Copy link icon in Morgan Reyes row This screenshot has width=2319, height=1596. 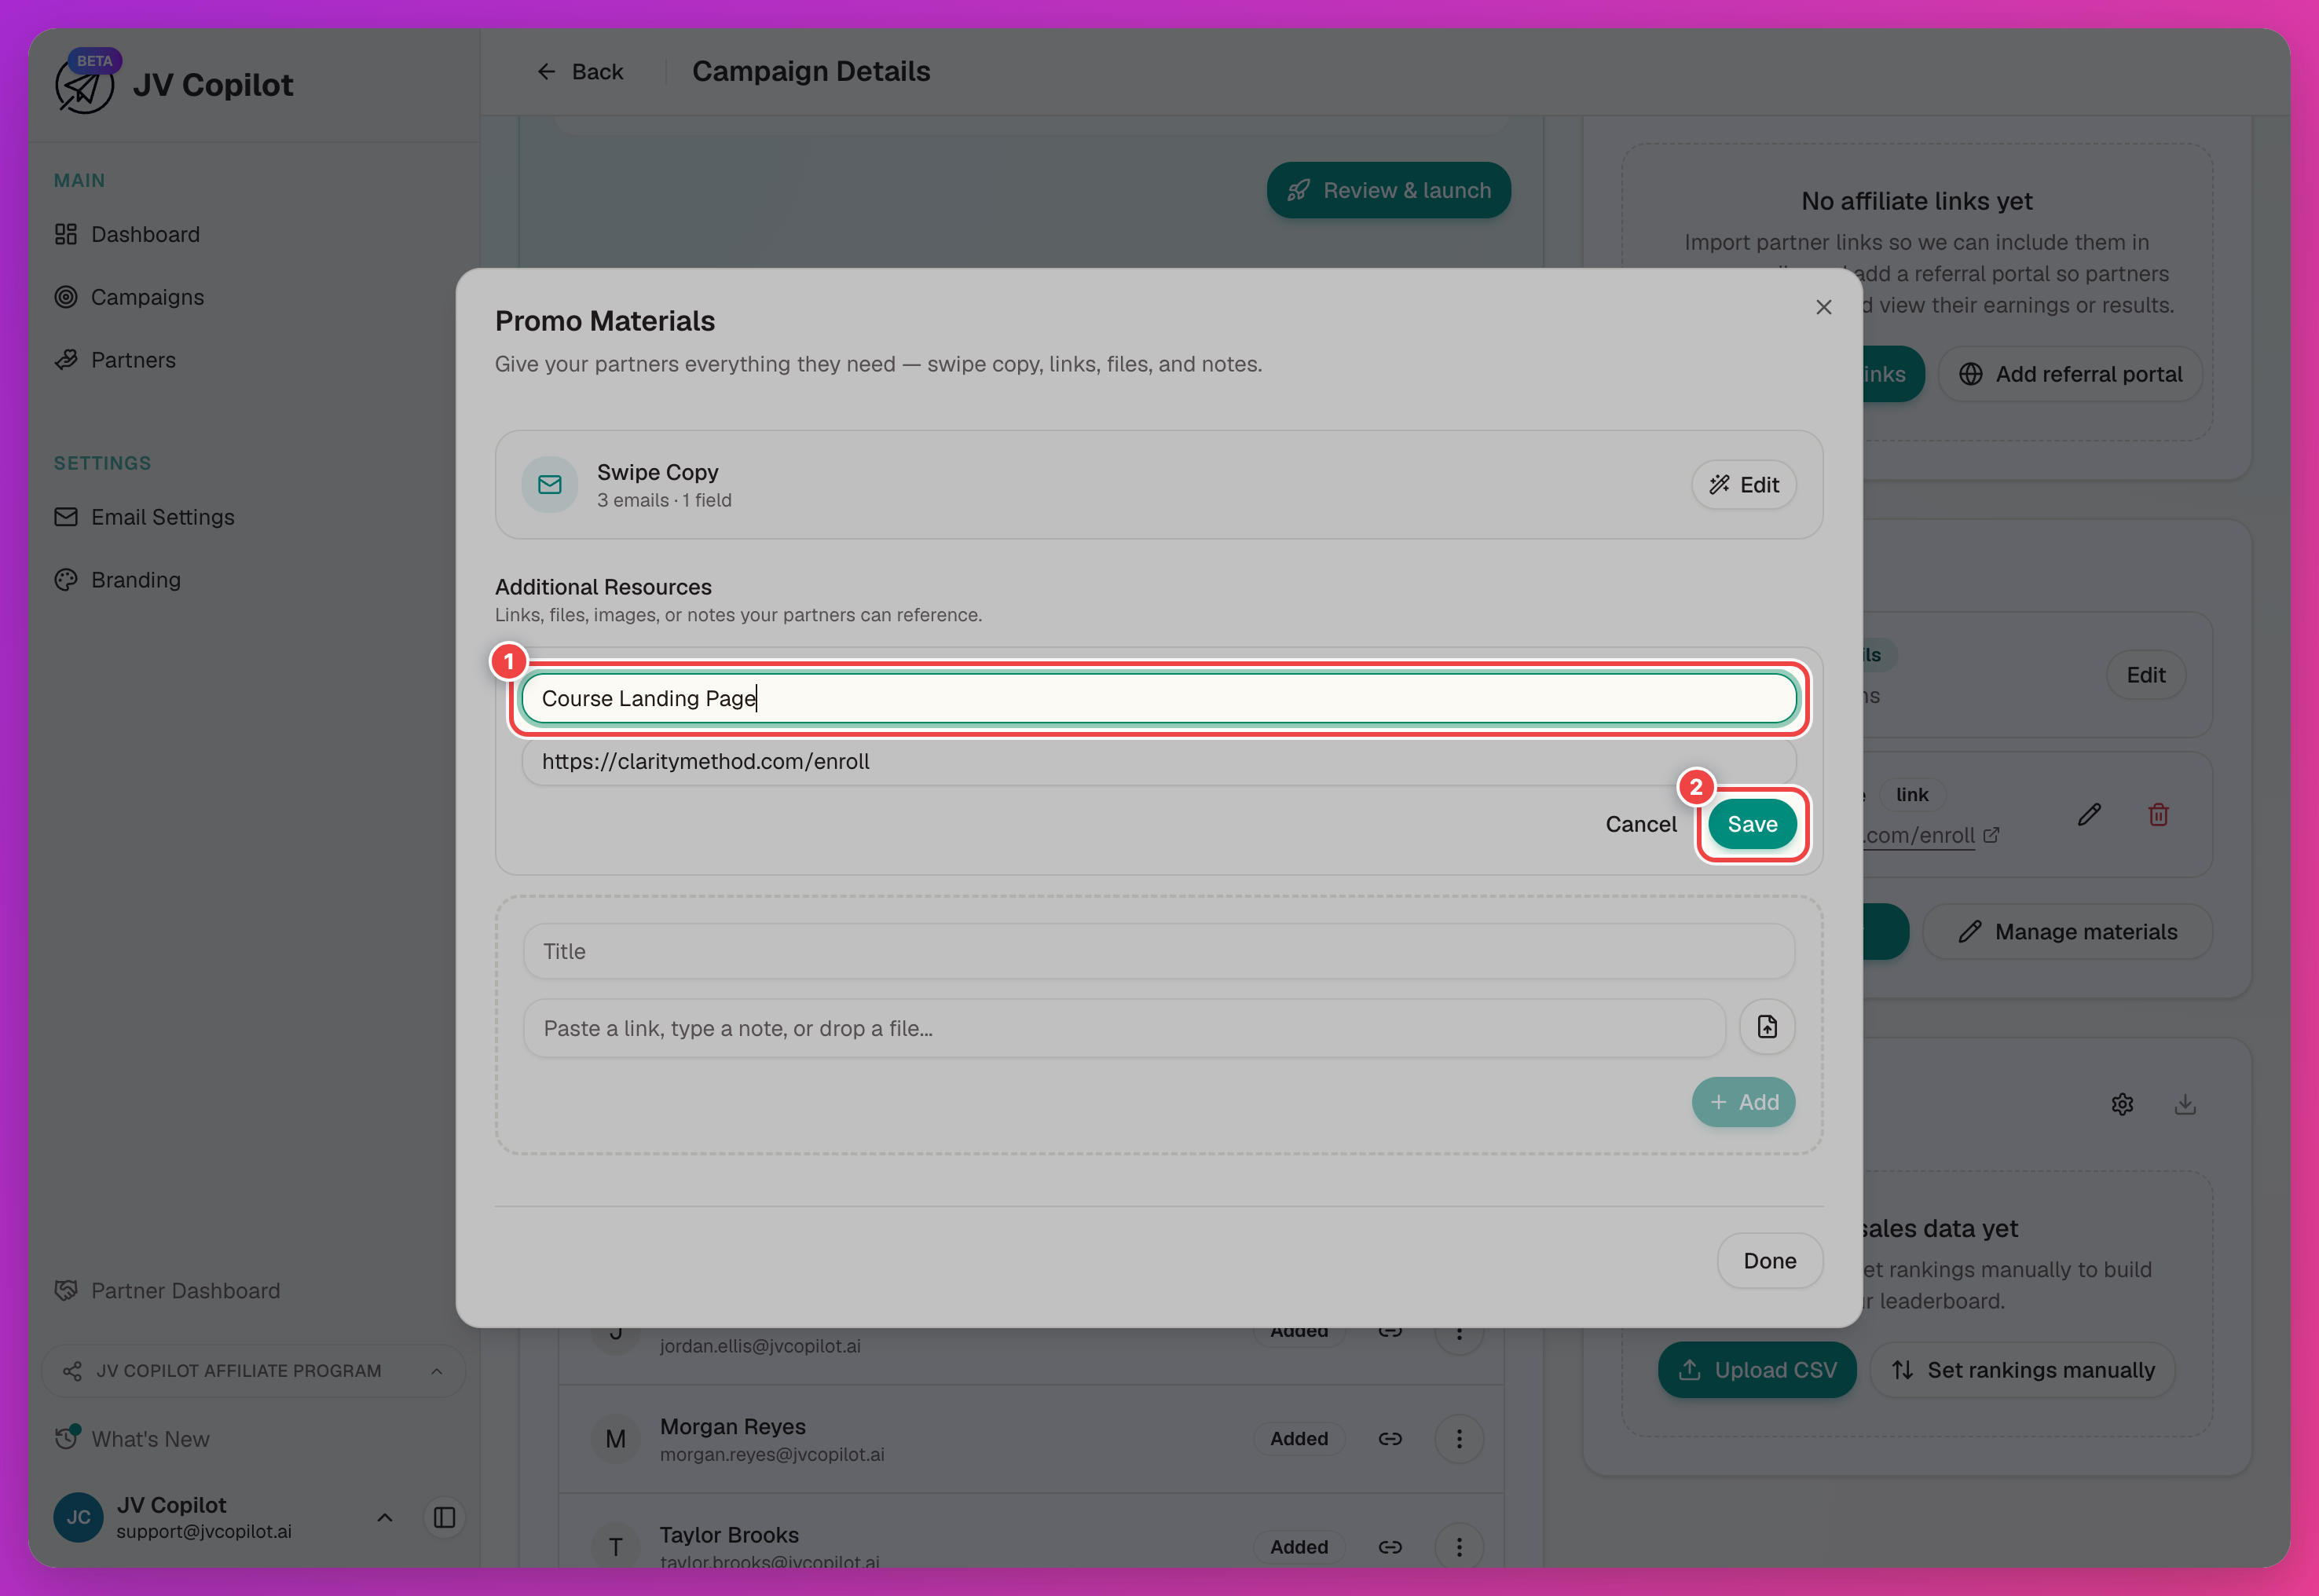[x=1390, y=1439]
